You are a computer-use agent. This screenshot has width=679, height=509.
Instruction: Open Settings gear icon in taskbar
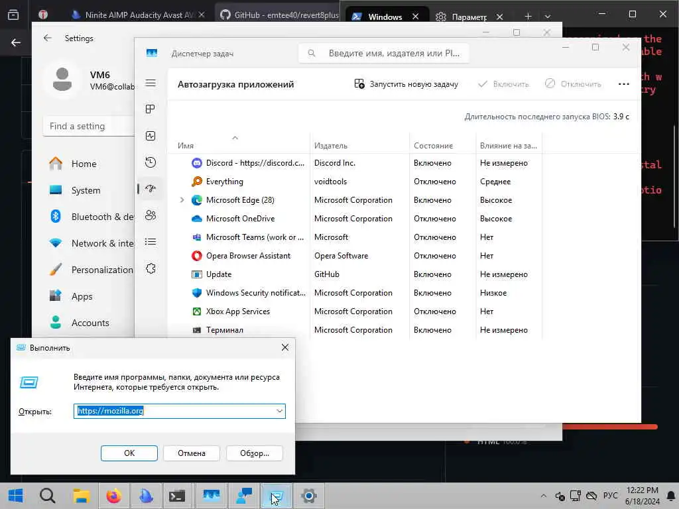tap(309, 496)
